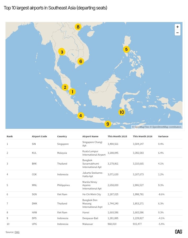Click the Makassar airport name cell
This screenshot has width=188, height=238.
(88, 224)
